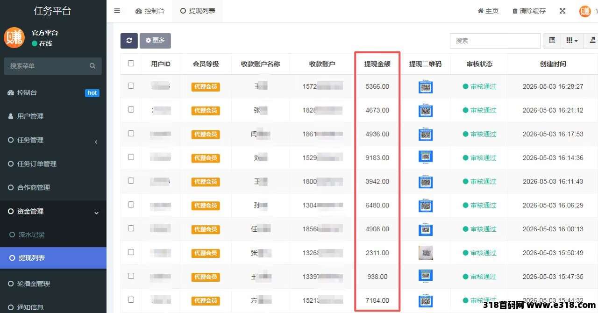
Task: Open the orange user avatar top right
Action: click(585, 11)
